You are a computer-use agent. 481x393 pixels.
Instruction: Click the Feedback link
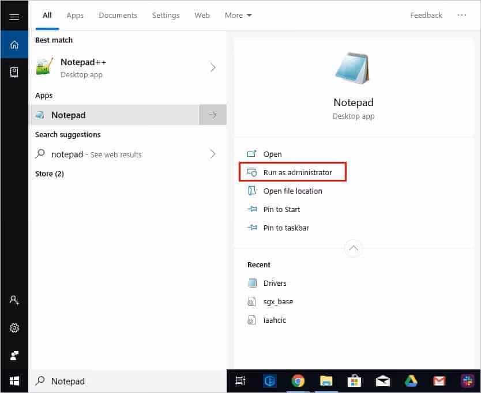[x=426, y=15]
